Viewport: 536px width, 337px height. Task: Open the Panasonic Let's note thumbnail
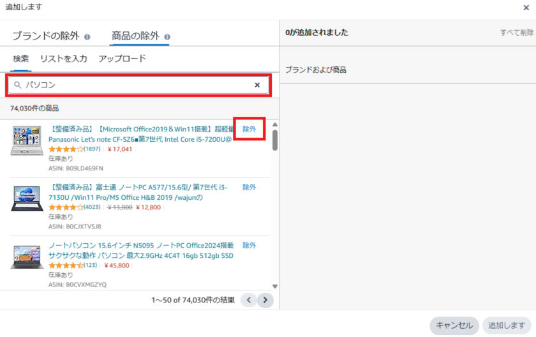click(27, 140)
